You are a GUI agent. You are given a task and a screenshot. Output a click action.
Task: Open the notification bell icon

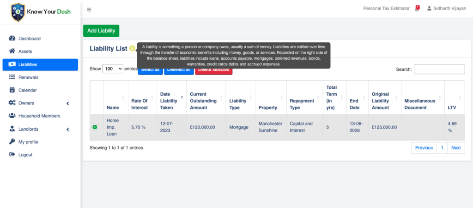[417, 8]
